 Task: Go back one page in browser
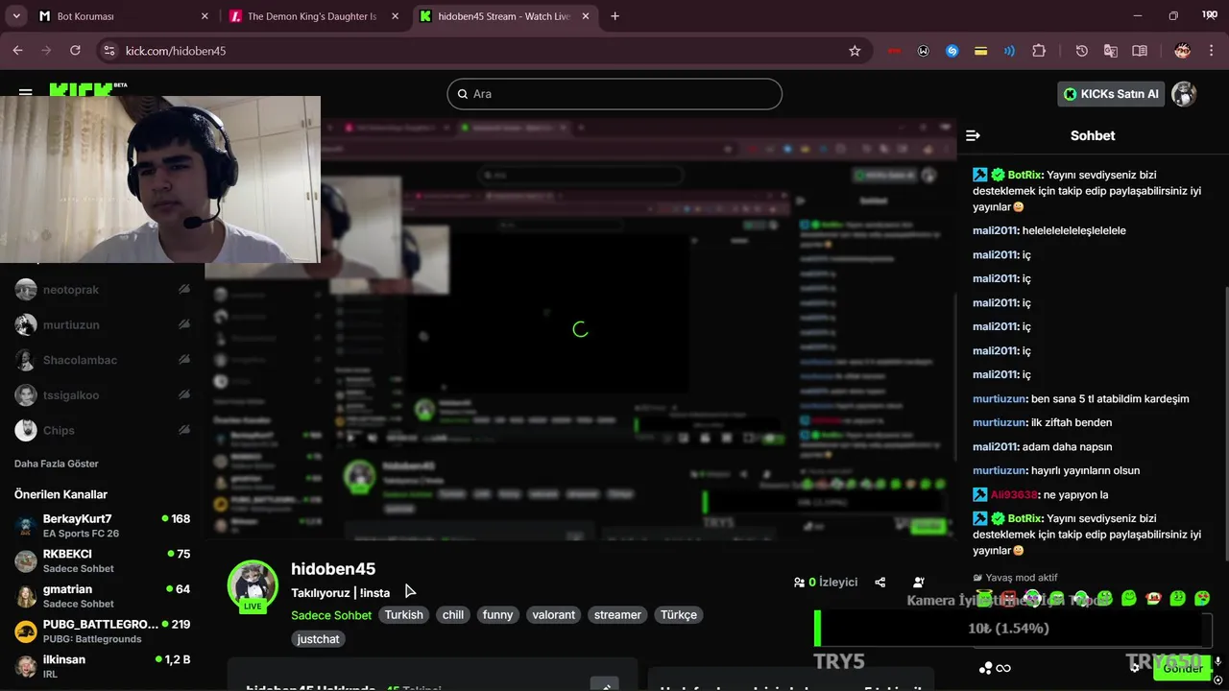pos(17,51)
